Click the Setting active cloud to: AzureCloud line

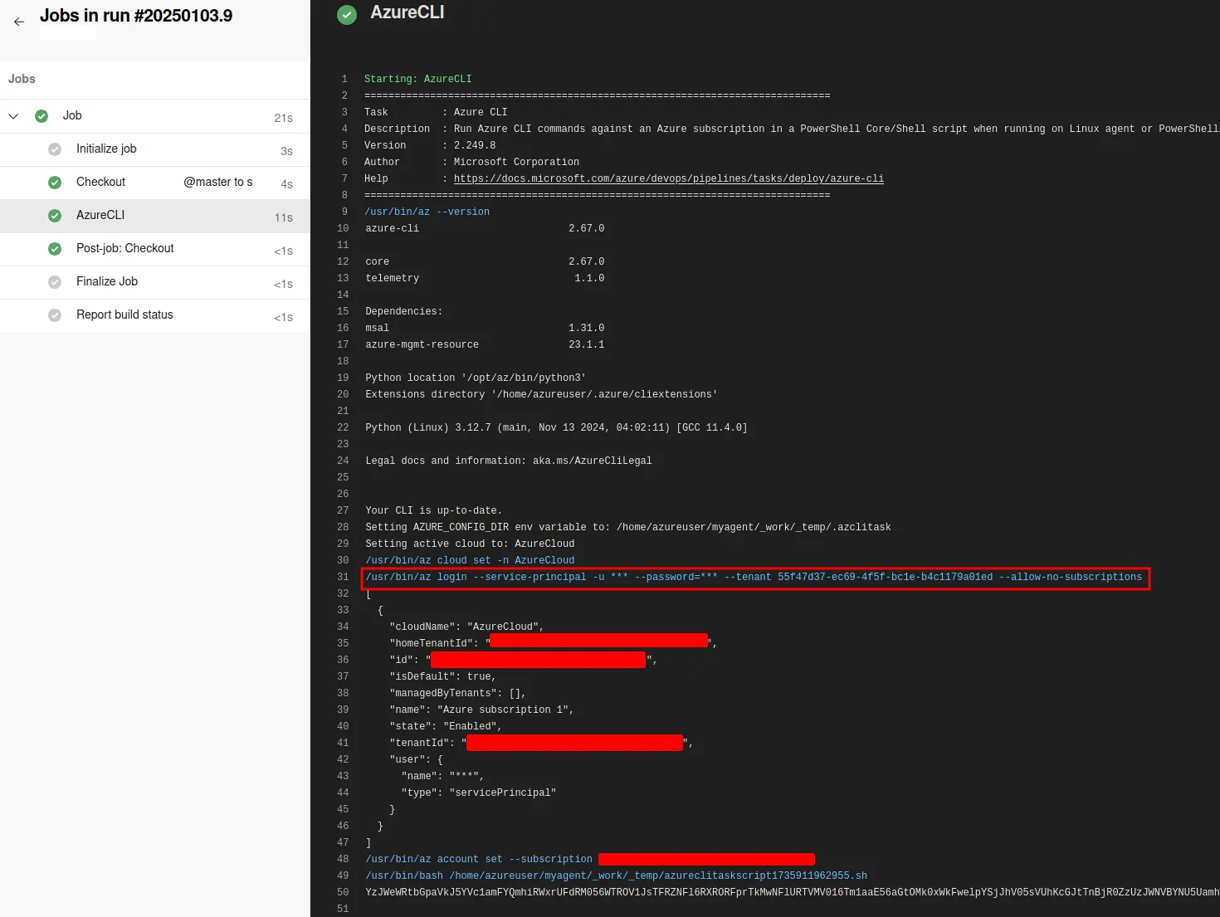tap(470, 544)
